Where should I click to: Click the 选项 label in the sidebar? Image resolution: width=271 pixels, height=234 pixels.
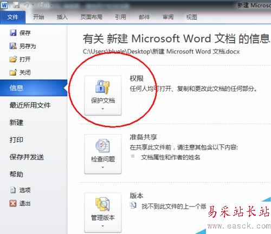(25, 190)
